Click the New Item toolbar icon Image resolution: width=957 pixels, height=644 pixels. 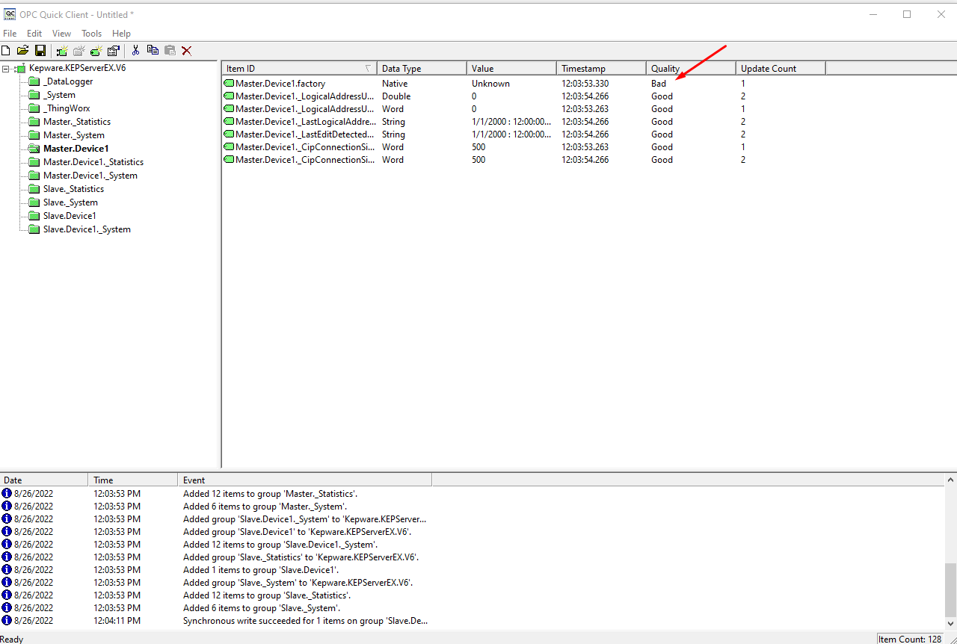(x=96, y=50)
